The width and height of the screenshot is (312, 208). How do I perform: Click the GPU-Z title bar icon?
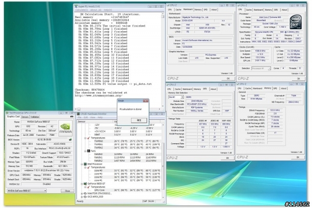[x=7, y=113]
